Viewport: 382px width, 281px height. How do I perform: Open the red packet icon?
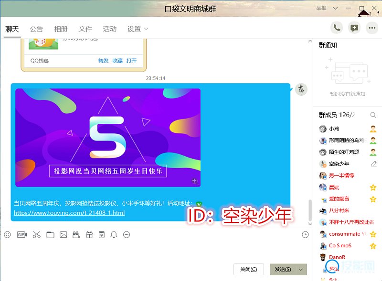pos(102,235)
